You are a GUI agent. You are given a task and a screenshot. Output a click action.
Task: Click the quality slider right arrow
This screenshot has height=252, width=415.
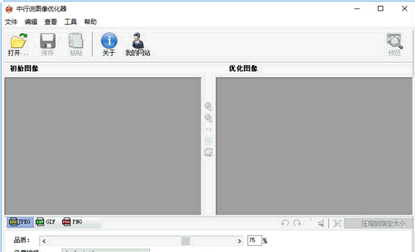pos(239,241)
